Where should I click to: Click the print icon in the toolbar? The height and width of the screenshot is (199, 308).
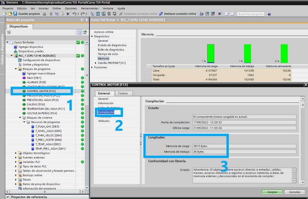coord(45,14)
